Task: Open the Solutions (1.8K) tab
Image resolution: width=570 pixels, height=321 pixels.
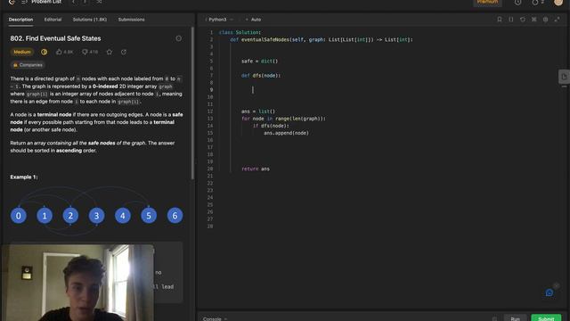Action: [x=90, y=20]
